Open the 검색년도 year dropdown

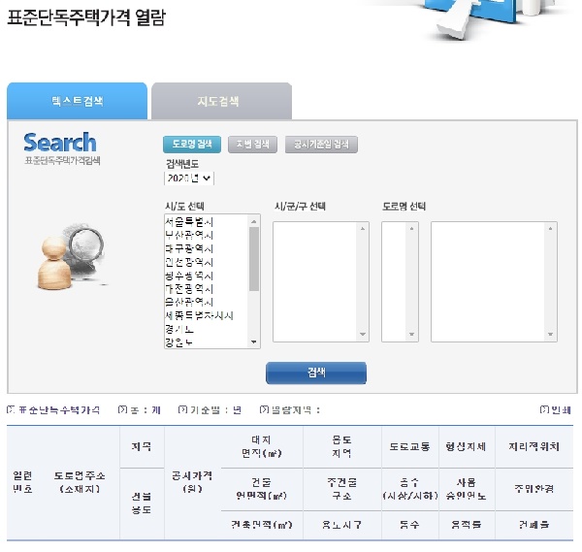[189, 179]
